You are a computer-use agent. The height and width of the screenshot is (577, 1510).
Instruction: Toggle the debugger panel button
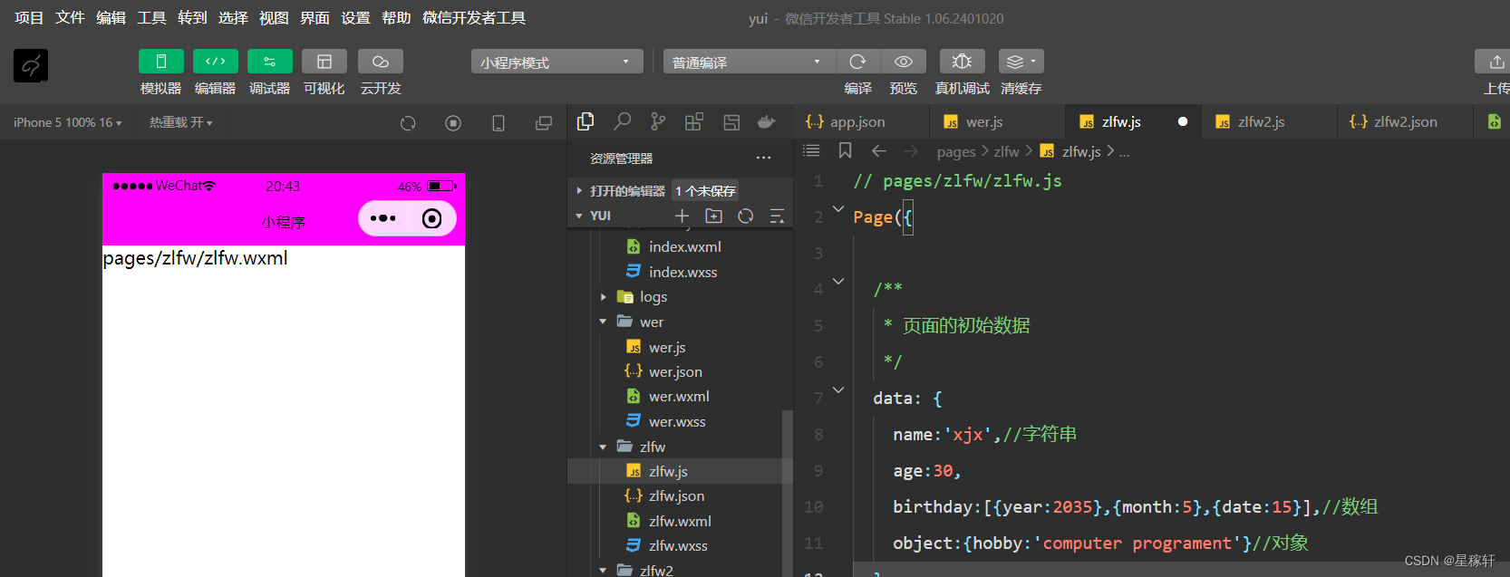(x=269, y=62)
